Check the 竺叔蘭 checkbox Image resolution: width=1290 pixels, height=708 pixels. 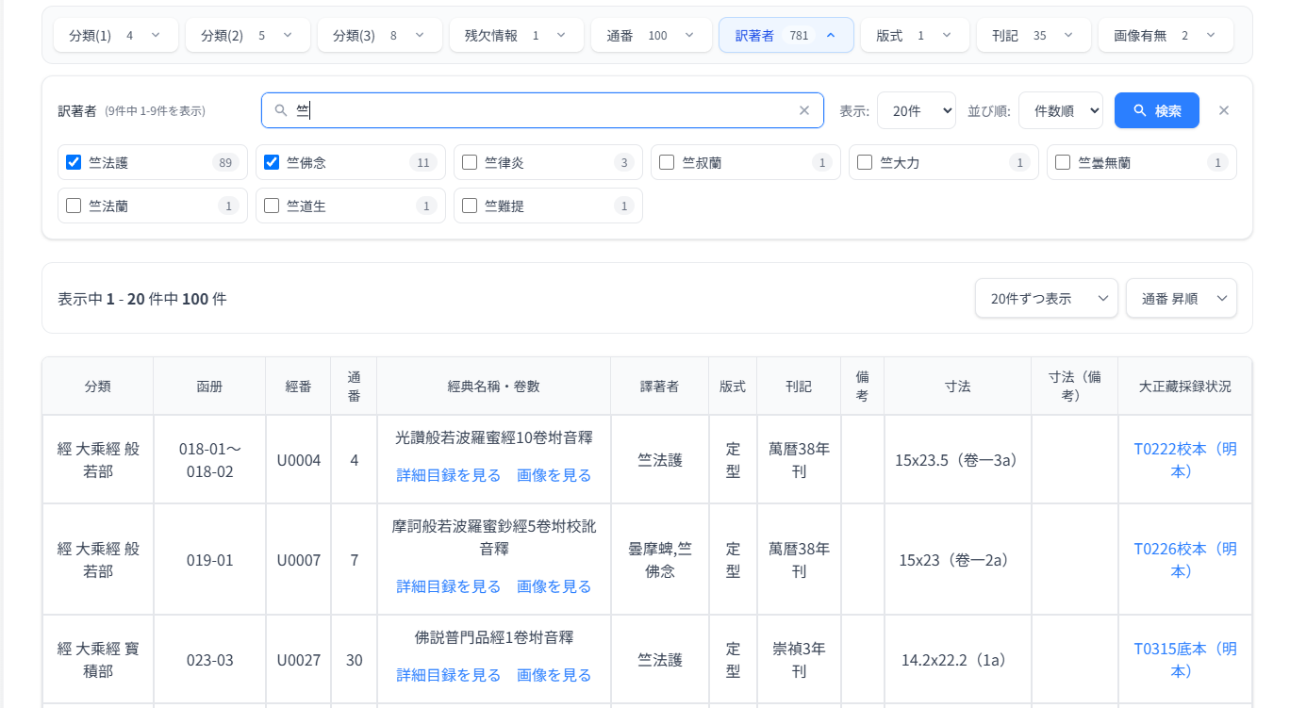(x=667, y=162)
